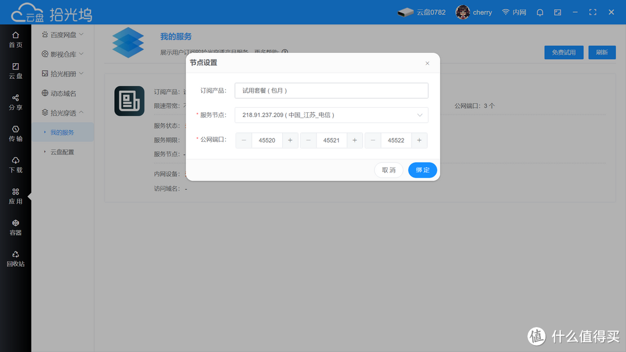Screen dimensions: 626x352
Task: Click the help question mark icon
Action: (x=285, y=53)
